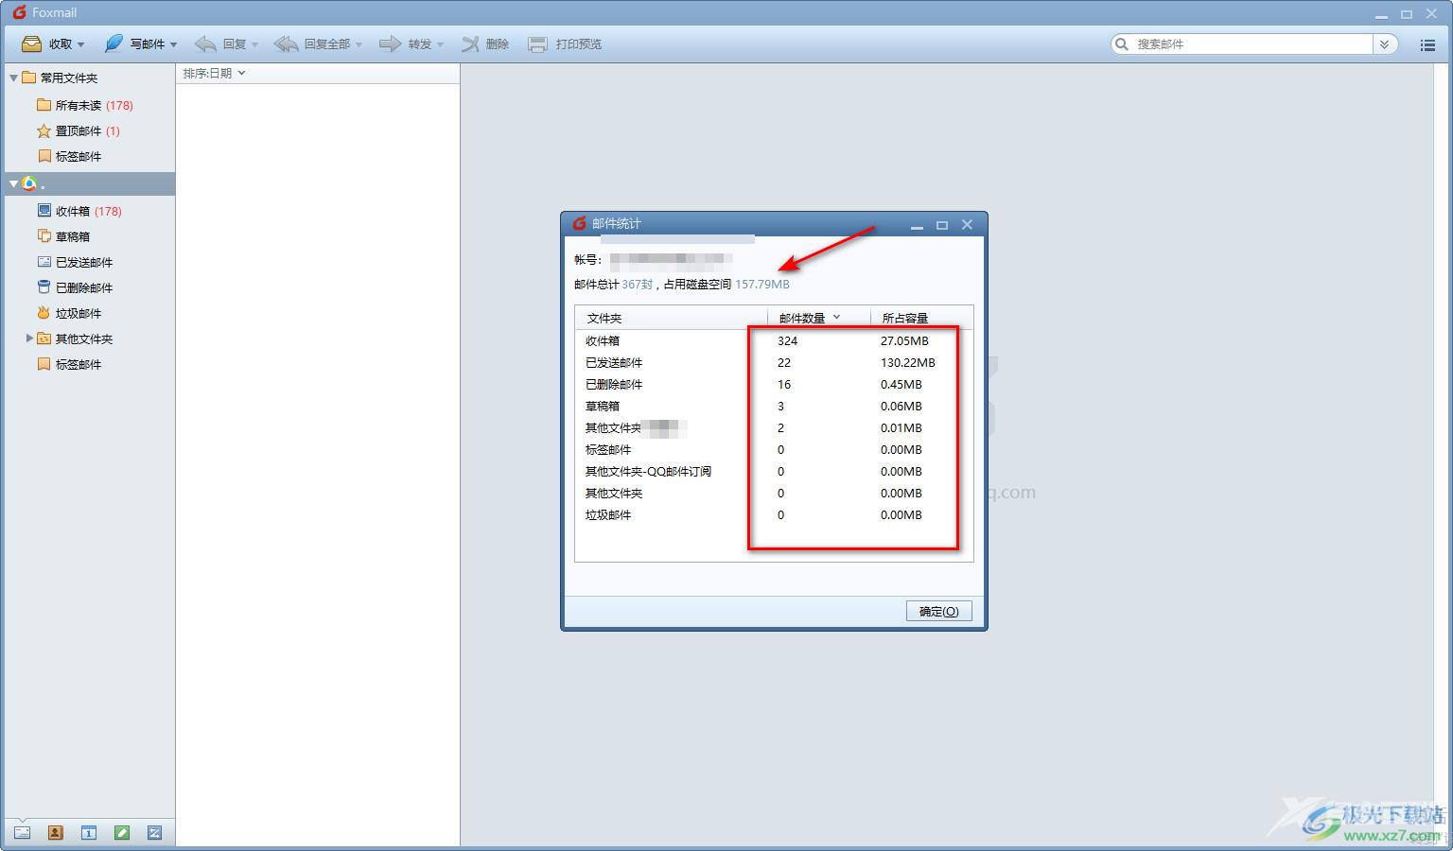Open the contacts icon in the bottom bar
The height and width of the screenshot is (851, 1453).
(x=55, y=832)
